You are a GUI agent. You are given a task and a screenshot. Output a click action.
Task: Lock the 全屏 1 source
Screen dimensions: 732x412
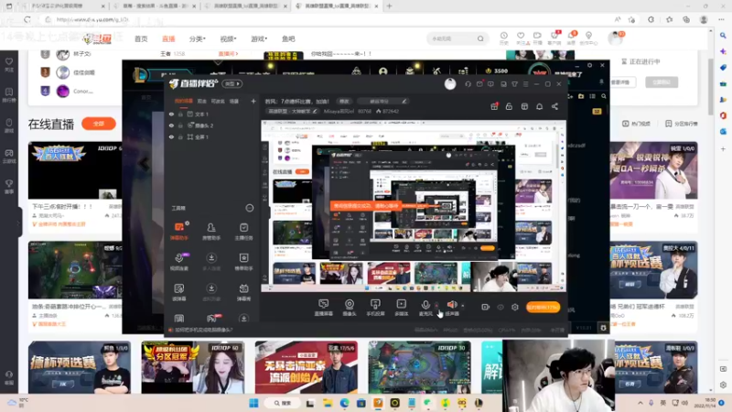coord(180,136)
